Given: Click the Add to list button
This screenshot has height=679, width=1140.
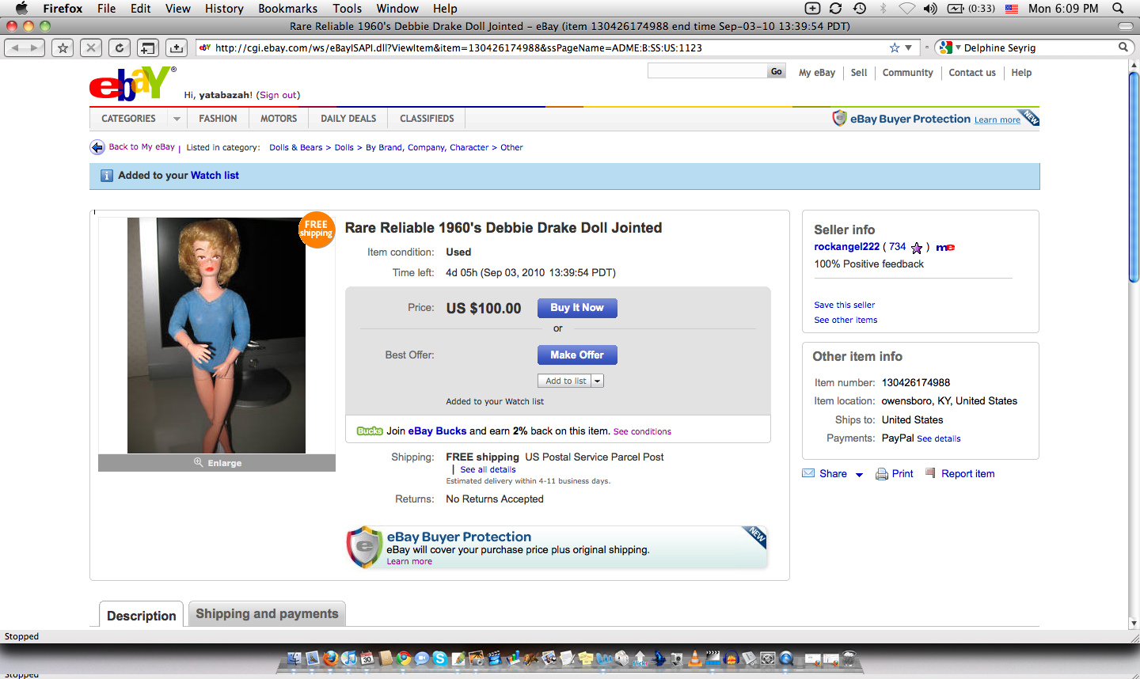Looking at the screenshot, I should [x=565, y=381].
